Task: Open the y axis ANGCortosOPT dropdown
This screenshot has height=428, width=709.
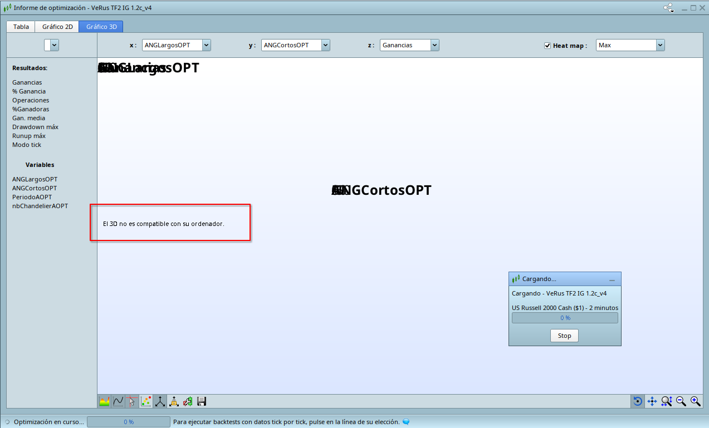Action: [325, 45]
